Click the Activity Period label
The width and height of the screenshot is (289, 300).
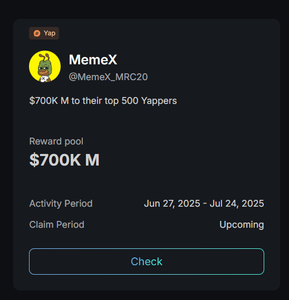tap(61, 204)
